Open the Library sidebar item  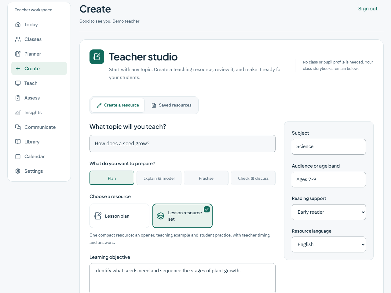tap(39, 142)
